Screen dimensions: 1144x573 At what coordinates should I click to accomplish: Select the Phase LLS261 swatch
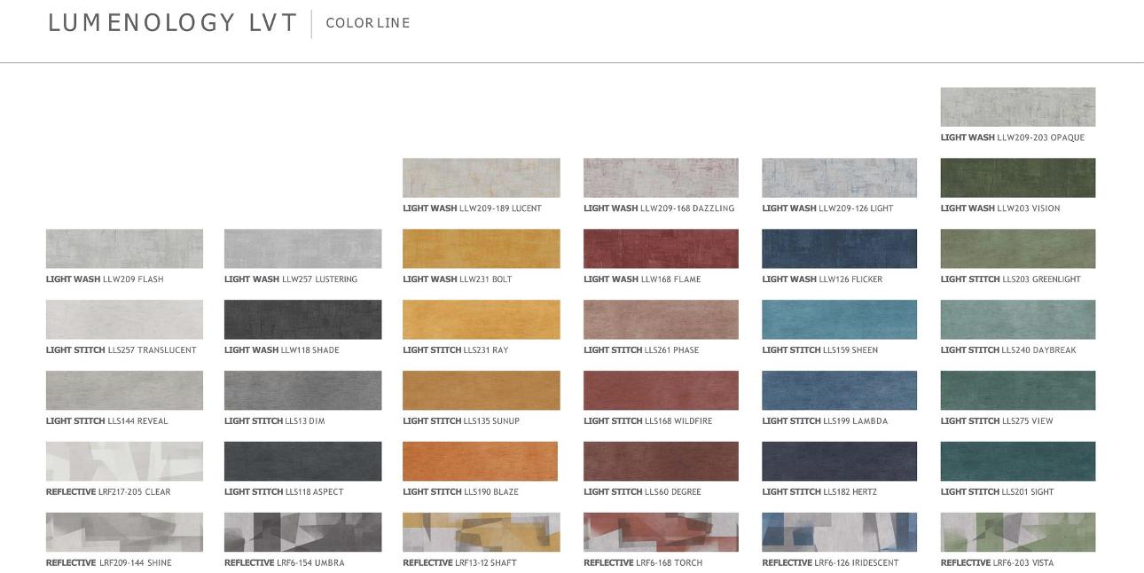661,319
